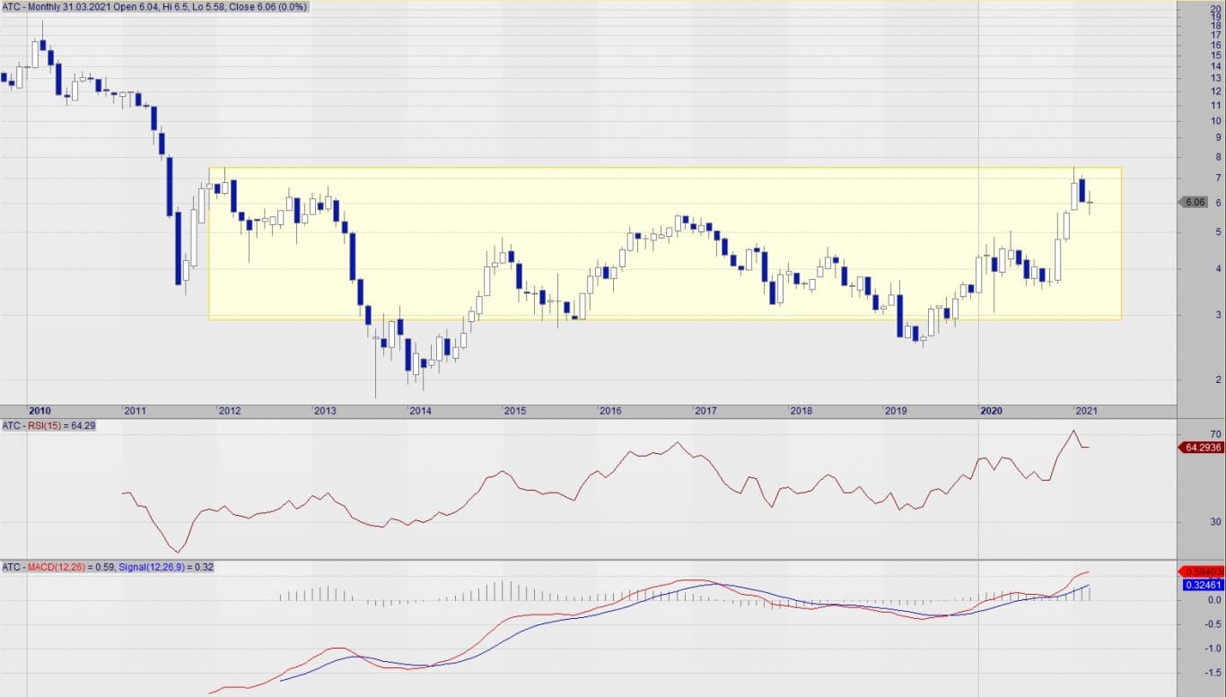
Task: Click the 64.2936 RSI value tag
Action: pyautogui.click(x=1199, y=447)
